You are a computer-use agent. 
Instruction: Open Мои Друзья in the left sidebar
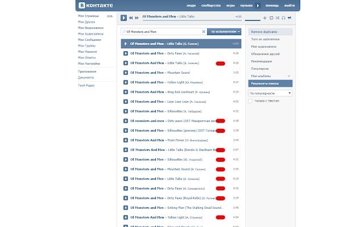click(86, 22)
